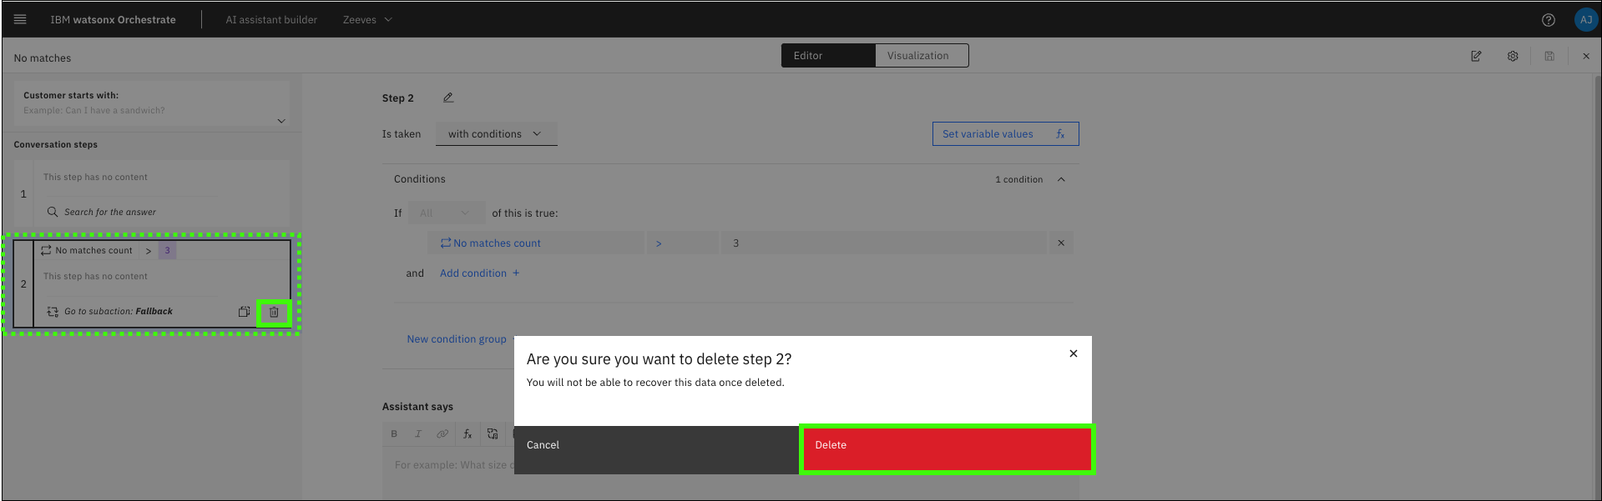
Task: Click the edit action name icon
Action: 1476,56
